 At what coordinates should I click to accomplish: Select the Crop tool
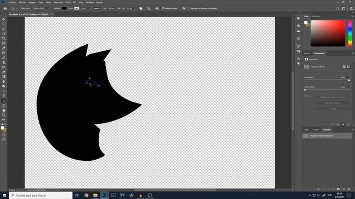pos(4,38)
